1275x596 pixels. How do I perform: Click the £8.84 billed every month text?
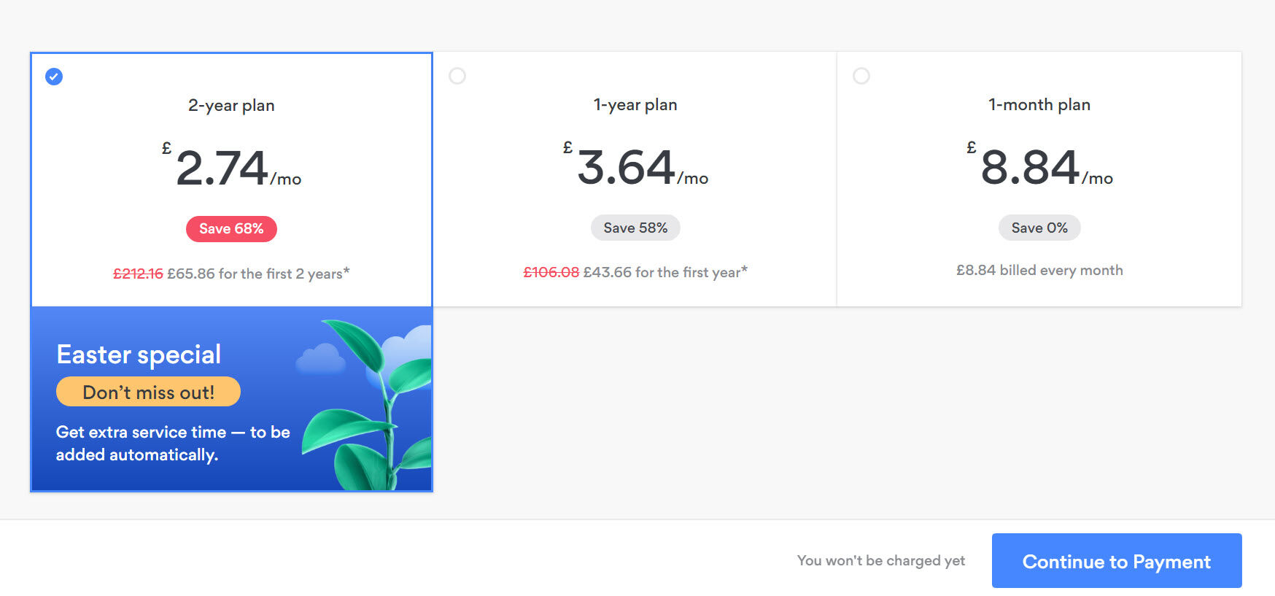tap(1039, 270)
